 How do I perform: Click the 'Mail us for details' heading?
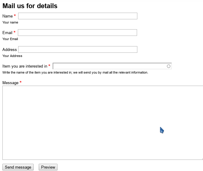pos(30,6)
